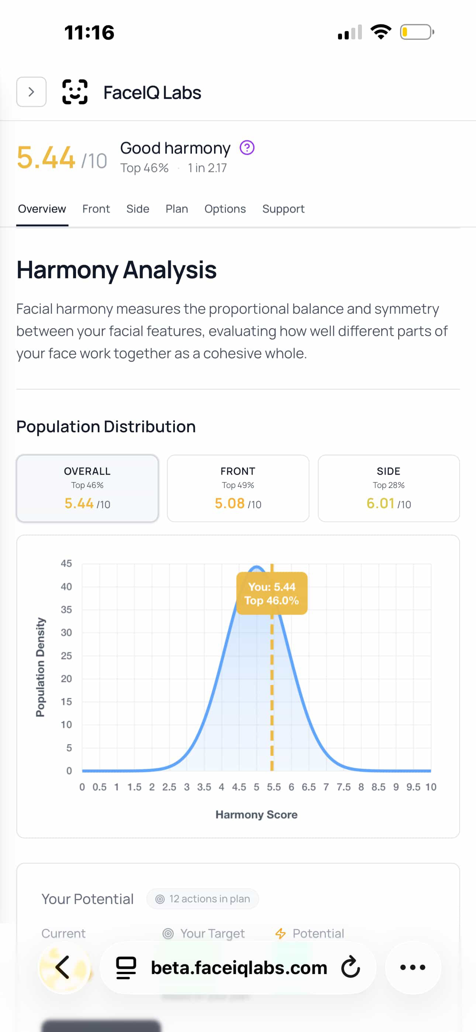Open the browser three-dots more menu

click(x=413, y=967)
